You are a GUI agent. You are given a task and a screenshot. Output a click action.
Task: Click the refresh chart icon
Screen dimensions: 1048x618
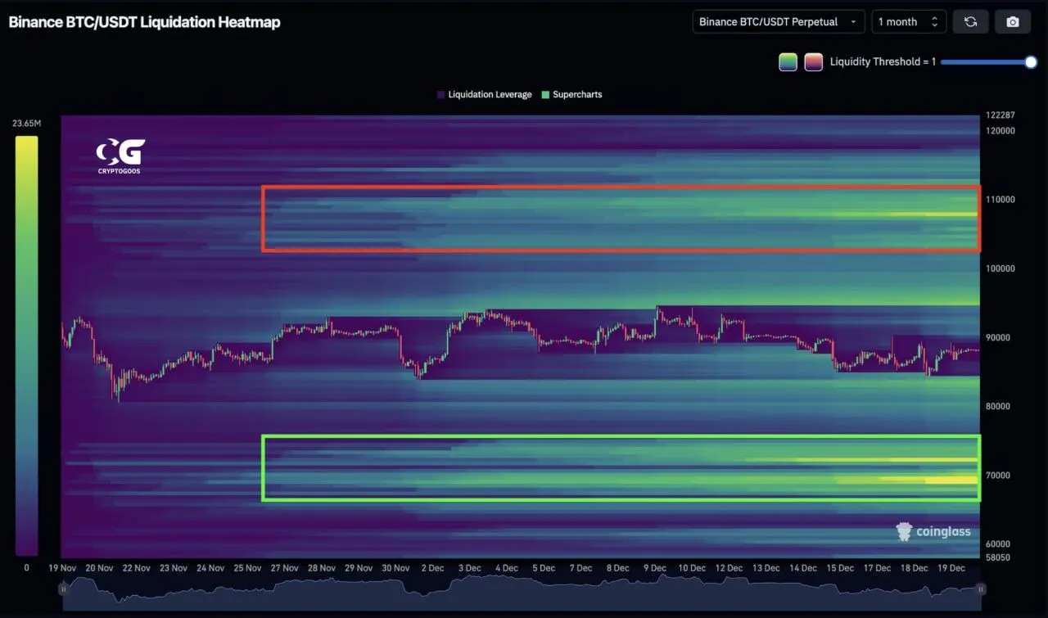coord(970,22)
